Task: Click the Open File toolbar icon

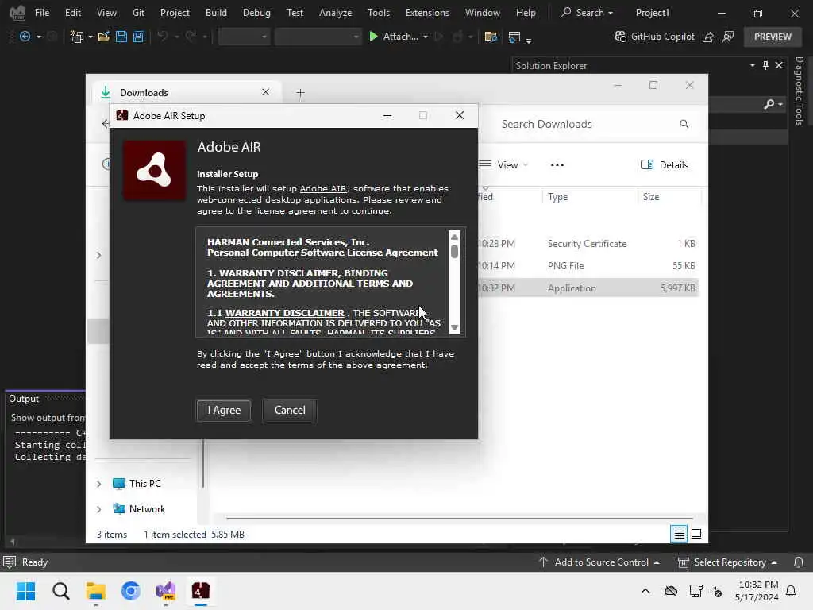Action: pos(104,37)
